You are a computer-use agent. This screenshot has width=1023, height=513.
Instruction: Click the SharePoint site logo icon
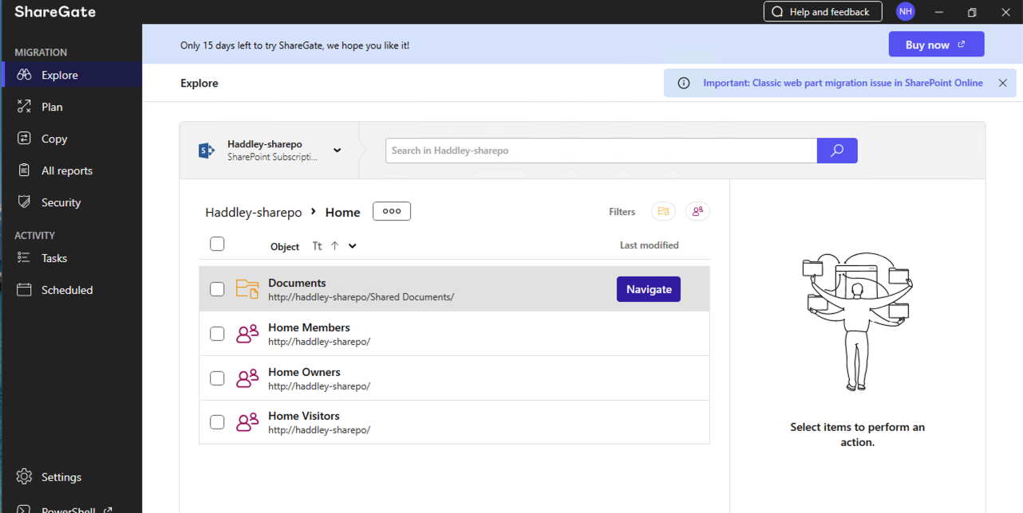click(x=207, y=151)
